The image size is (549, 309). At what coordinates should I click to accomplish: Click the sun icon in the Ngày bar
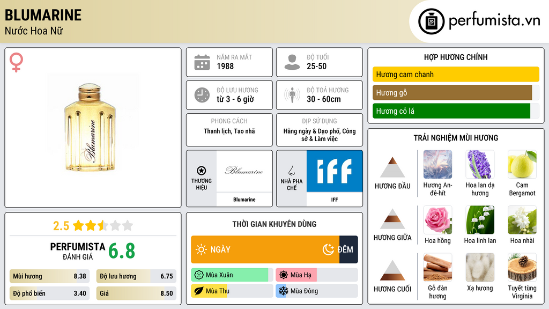click(x=201, y=249)
